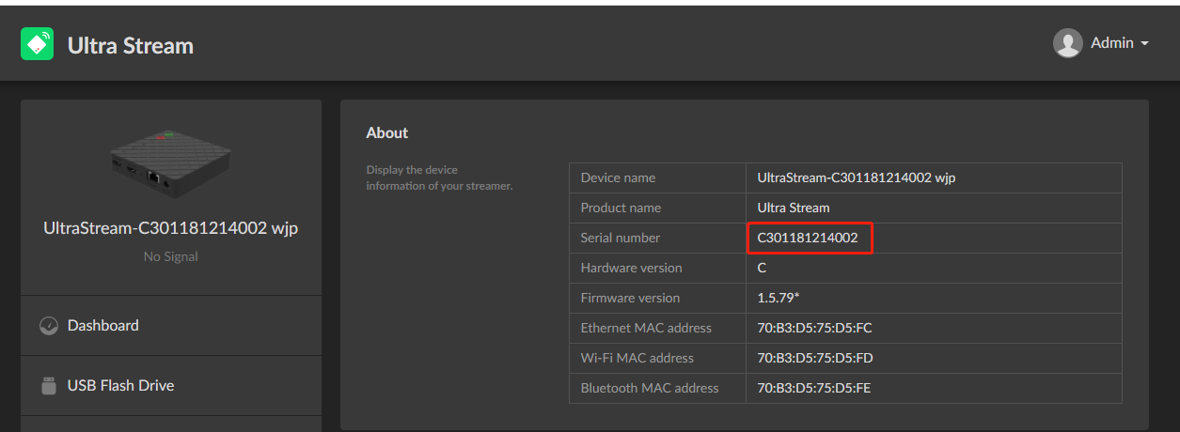Click the Admin user avatar icon

point(1067,43)
